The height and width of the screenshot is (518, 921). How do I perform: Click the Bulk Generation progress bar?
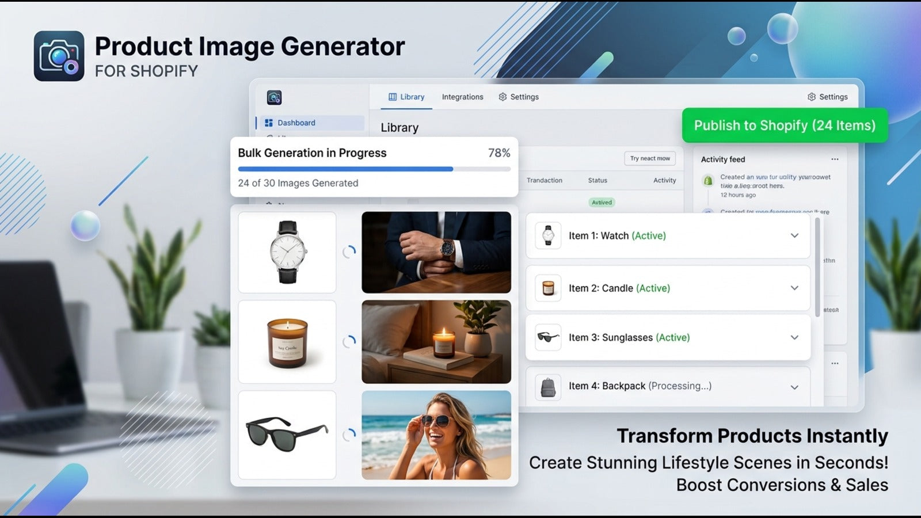click(x=374, y=169)
